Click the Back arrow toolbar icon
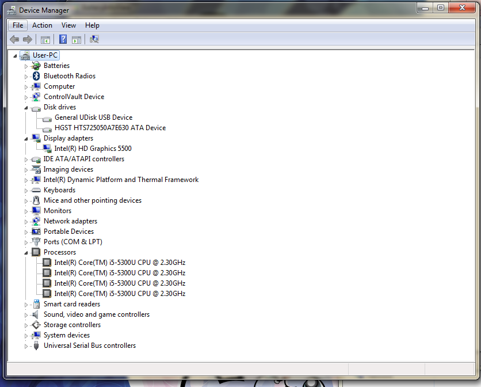Image resolution: width=481 pixels, height=387 pixels. 14,39
